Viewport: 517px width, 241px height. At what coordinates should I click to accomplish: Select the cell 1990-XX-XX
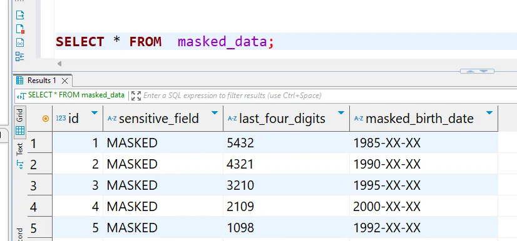424,164
